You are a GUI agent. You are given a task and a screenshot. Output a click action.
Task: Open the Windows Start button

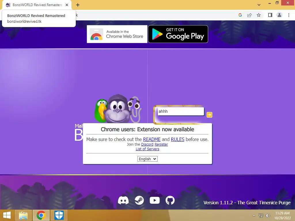coord(7,215)
